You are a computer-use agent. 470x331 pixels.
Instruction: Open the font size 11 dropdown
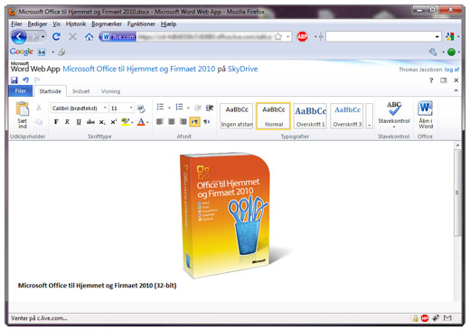[x=131, y=108]
